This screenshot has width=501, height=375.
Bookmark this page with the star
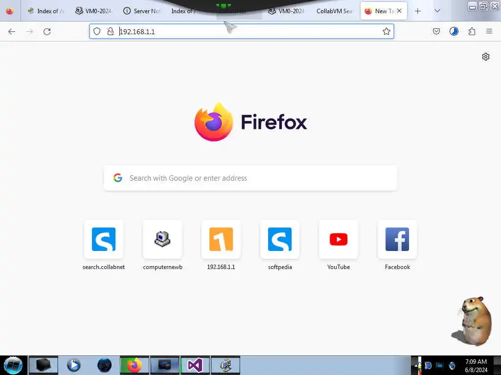387,31
